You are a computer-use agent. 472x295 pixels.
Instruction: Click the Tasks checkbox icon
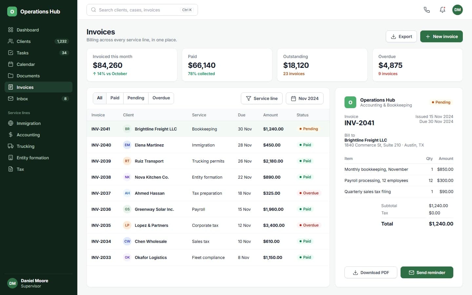[10, 53]
